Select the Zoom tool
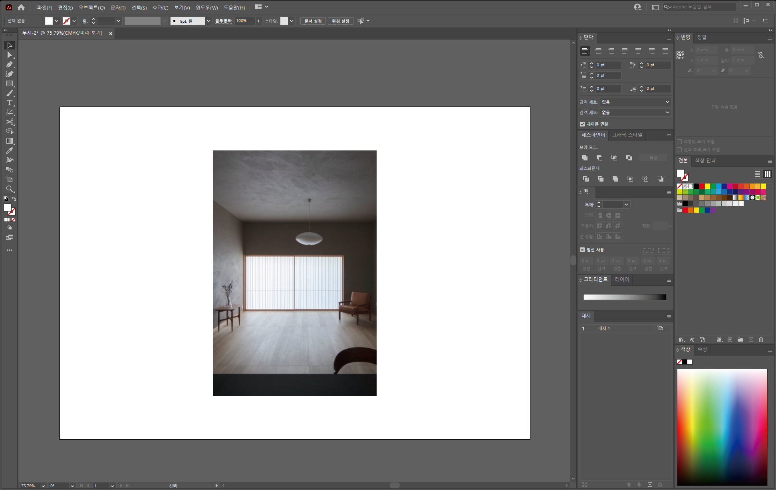The image size is (776, 490). pyautogui.click(x=10, y=189)
